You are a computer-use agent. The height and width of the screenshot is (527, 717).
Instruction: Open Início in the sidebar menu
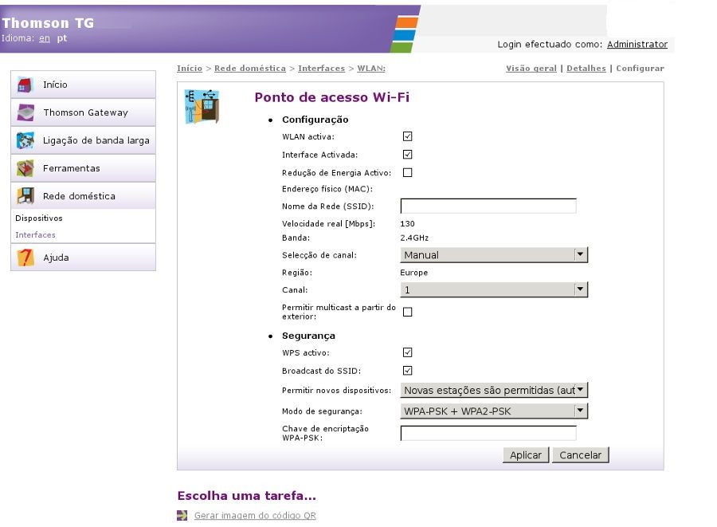point(83,85)
